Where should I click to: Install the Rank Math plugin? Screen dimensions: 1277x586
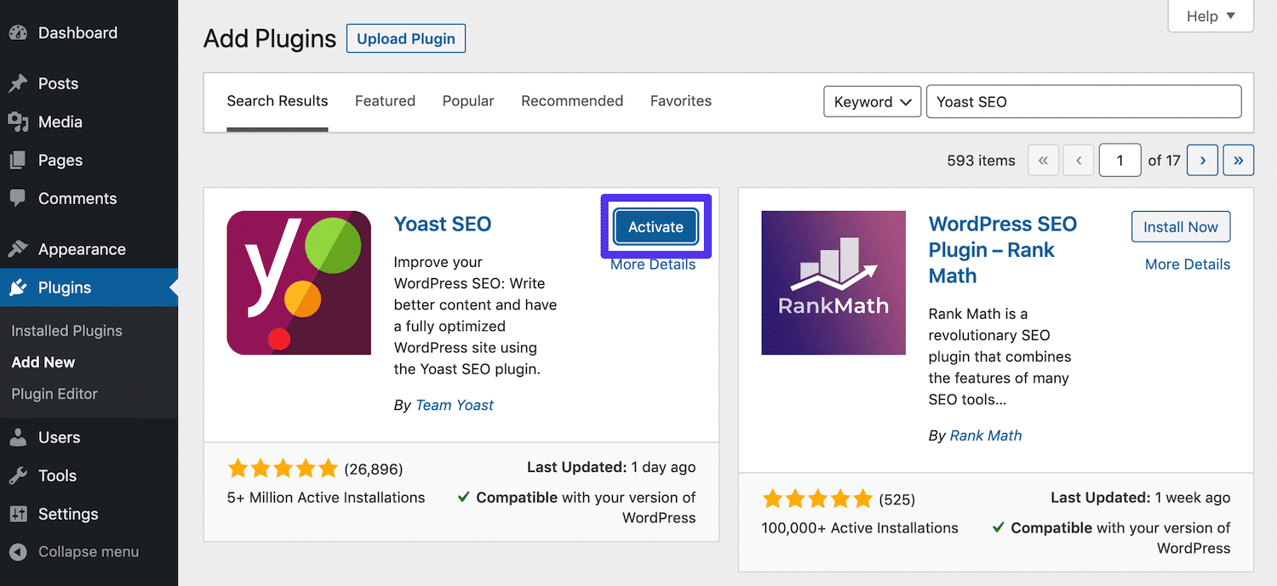pyautogui.click(x=1181, y=226)
